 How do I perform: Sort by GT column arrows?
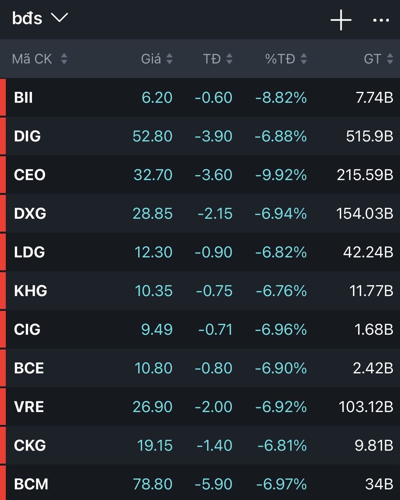pos(390,59)
